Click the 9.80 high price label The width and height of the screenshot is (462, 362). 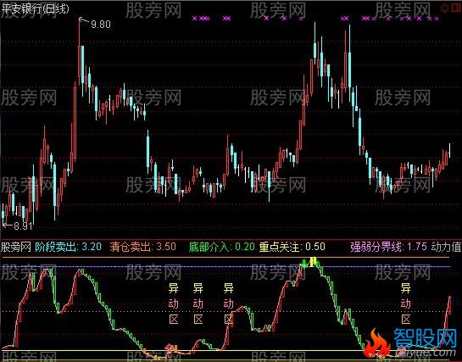[x=101, y=24]
